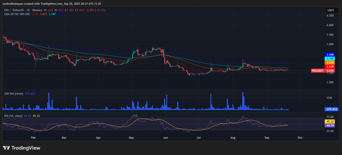Click the change value −0.005 (−0.31%)

coord(95,10)
